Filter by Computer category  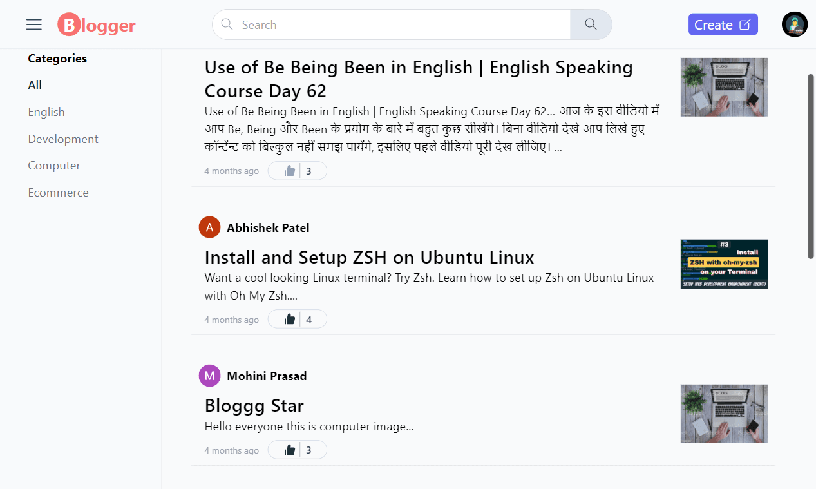point(54,166)
